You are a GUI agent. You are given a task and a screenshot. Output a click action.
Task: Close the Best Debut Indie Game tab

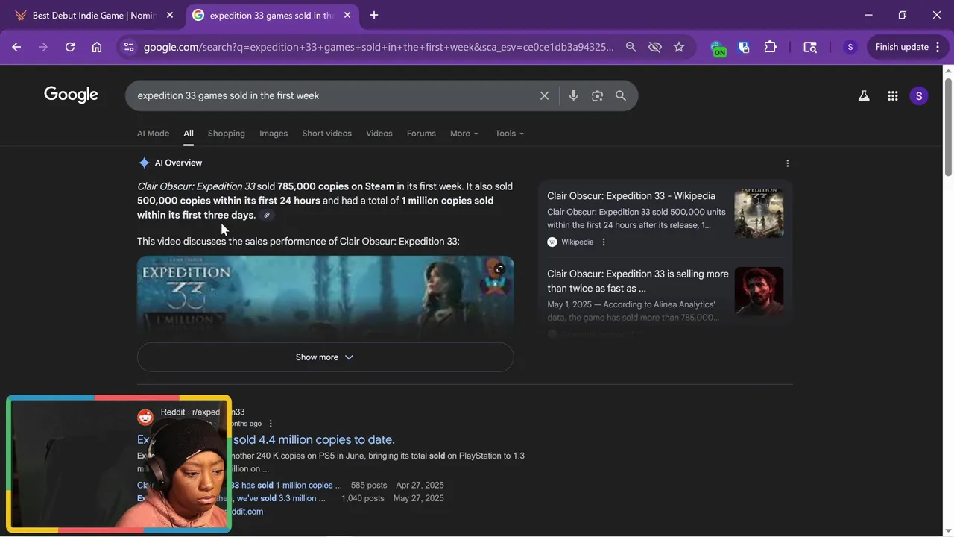[170, 15]
